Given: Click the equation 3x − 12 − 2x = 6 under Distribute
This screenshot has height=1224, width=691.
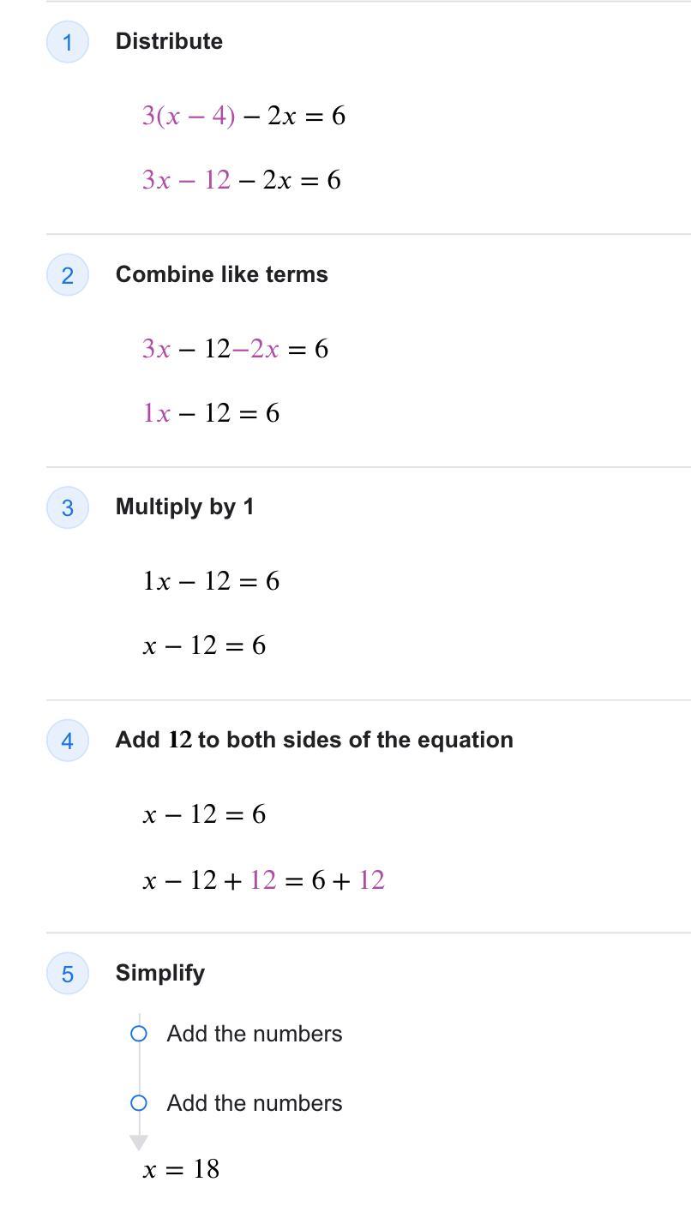Looking at the screenshot, I should 242,180.
